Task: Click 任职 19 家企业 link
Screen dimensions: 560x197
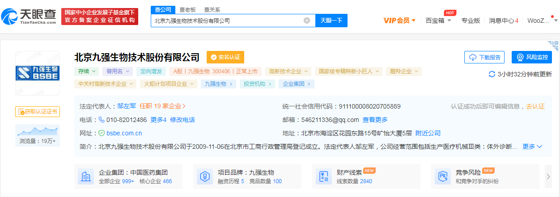Action: click(162, 106)
